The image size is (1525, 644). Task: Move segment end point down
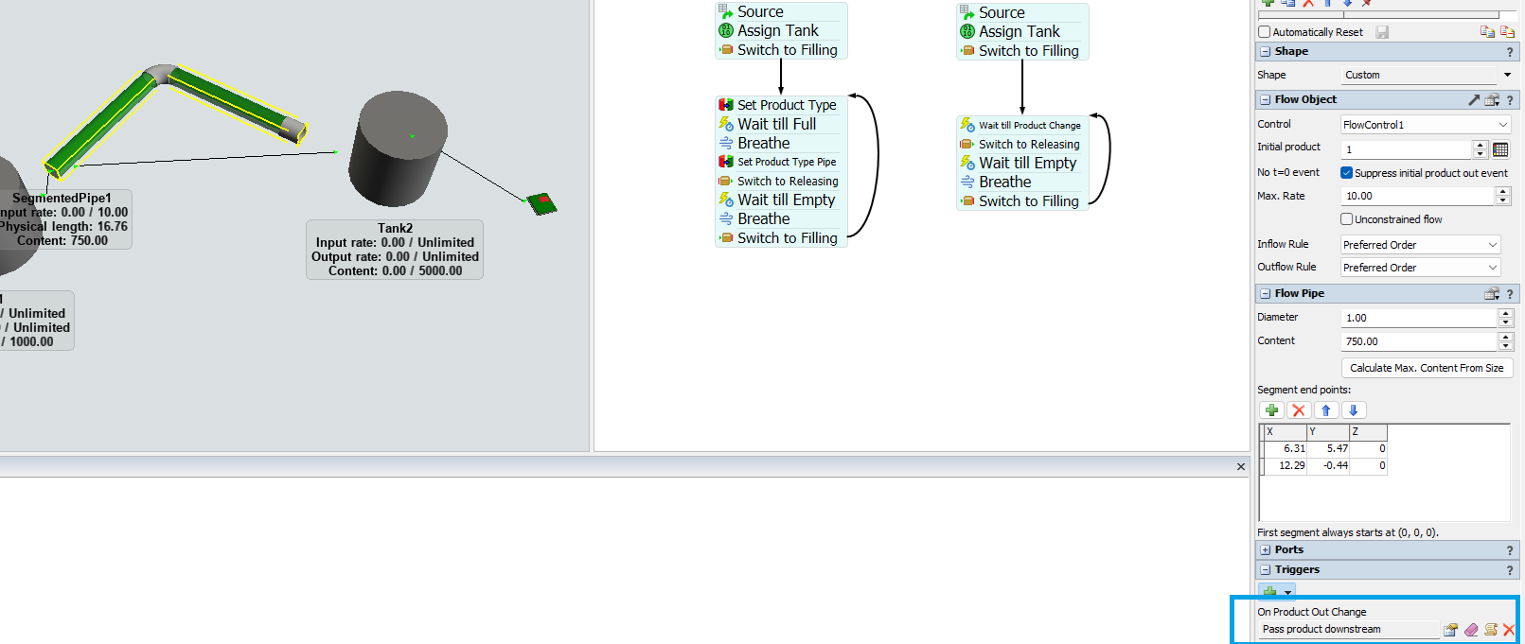(1354, 410)
